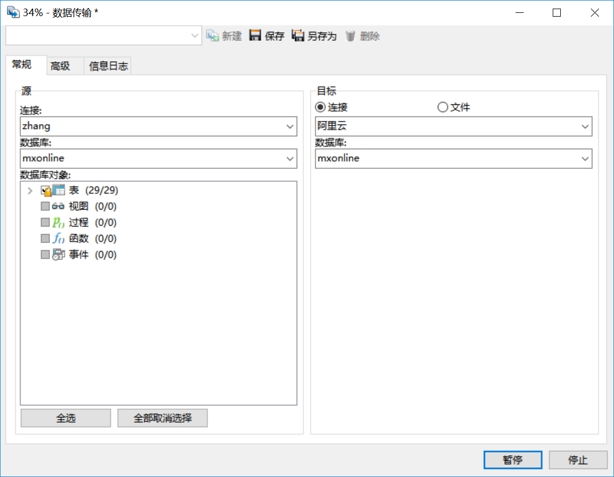Screen dimensions: 614x477
Task: Click the Save (保存) floppy icon
Action: tap(255, 35)
